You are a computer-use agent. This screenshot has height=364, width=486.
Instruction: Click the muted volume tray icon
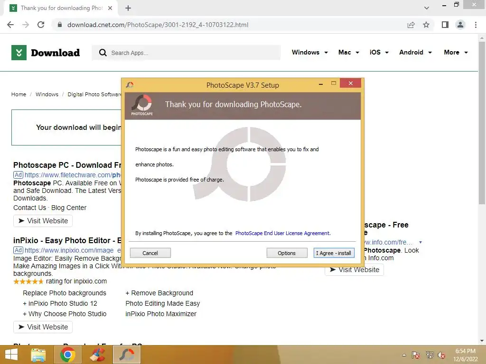pyautogui.click(x=441, y=355)
